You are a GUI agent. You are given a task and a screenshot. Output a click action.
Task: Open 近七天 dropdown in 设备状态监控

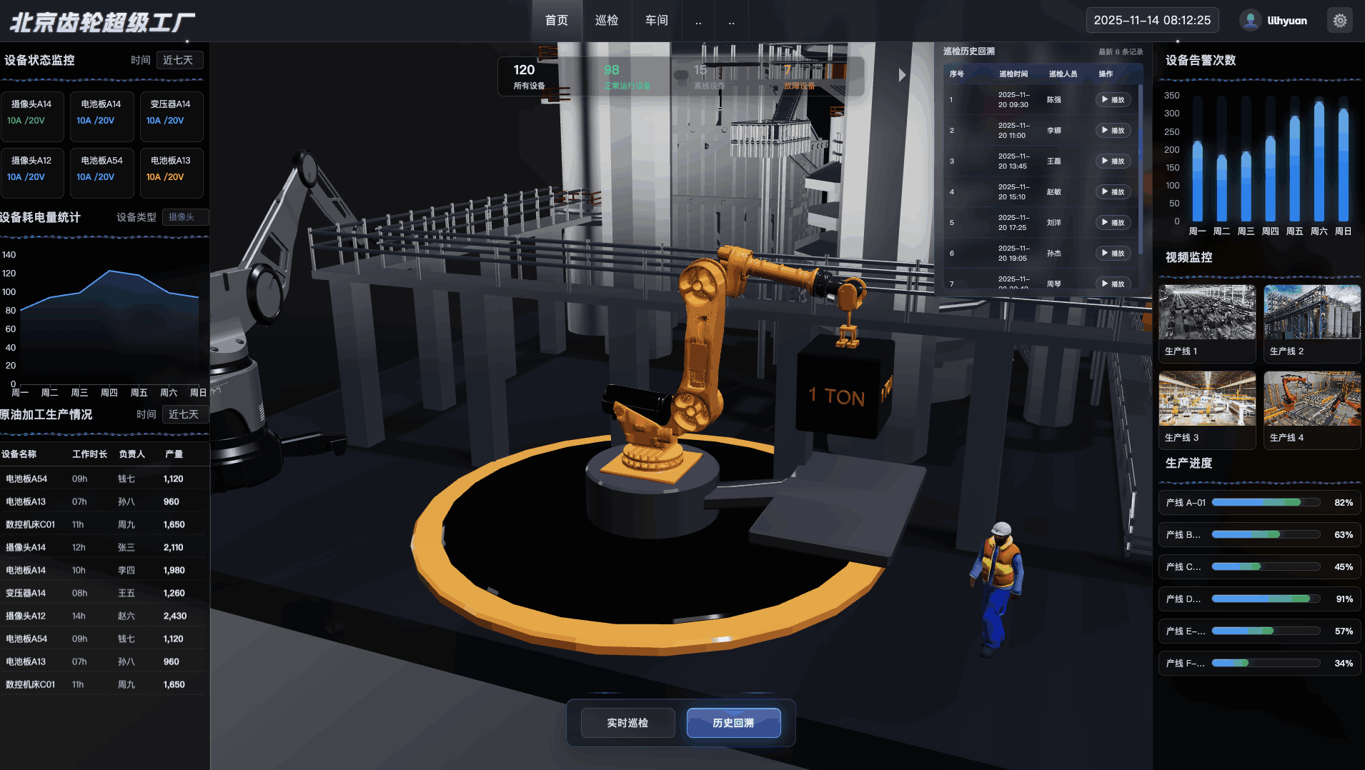tap(179, 60)
